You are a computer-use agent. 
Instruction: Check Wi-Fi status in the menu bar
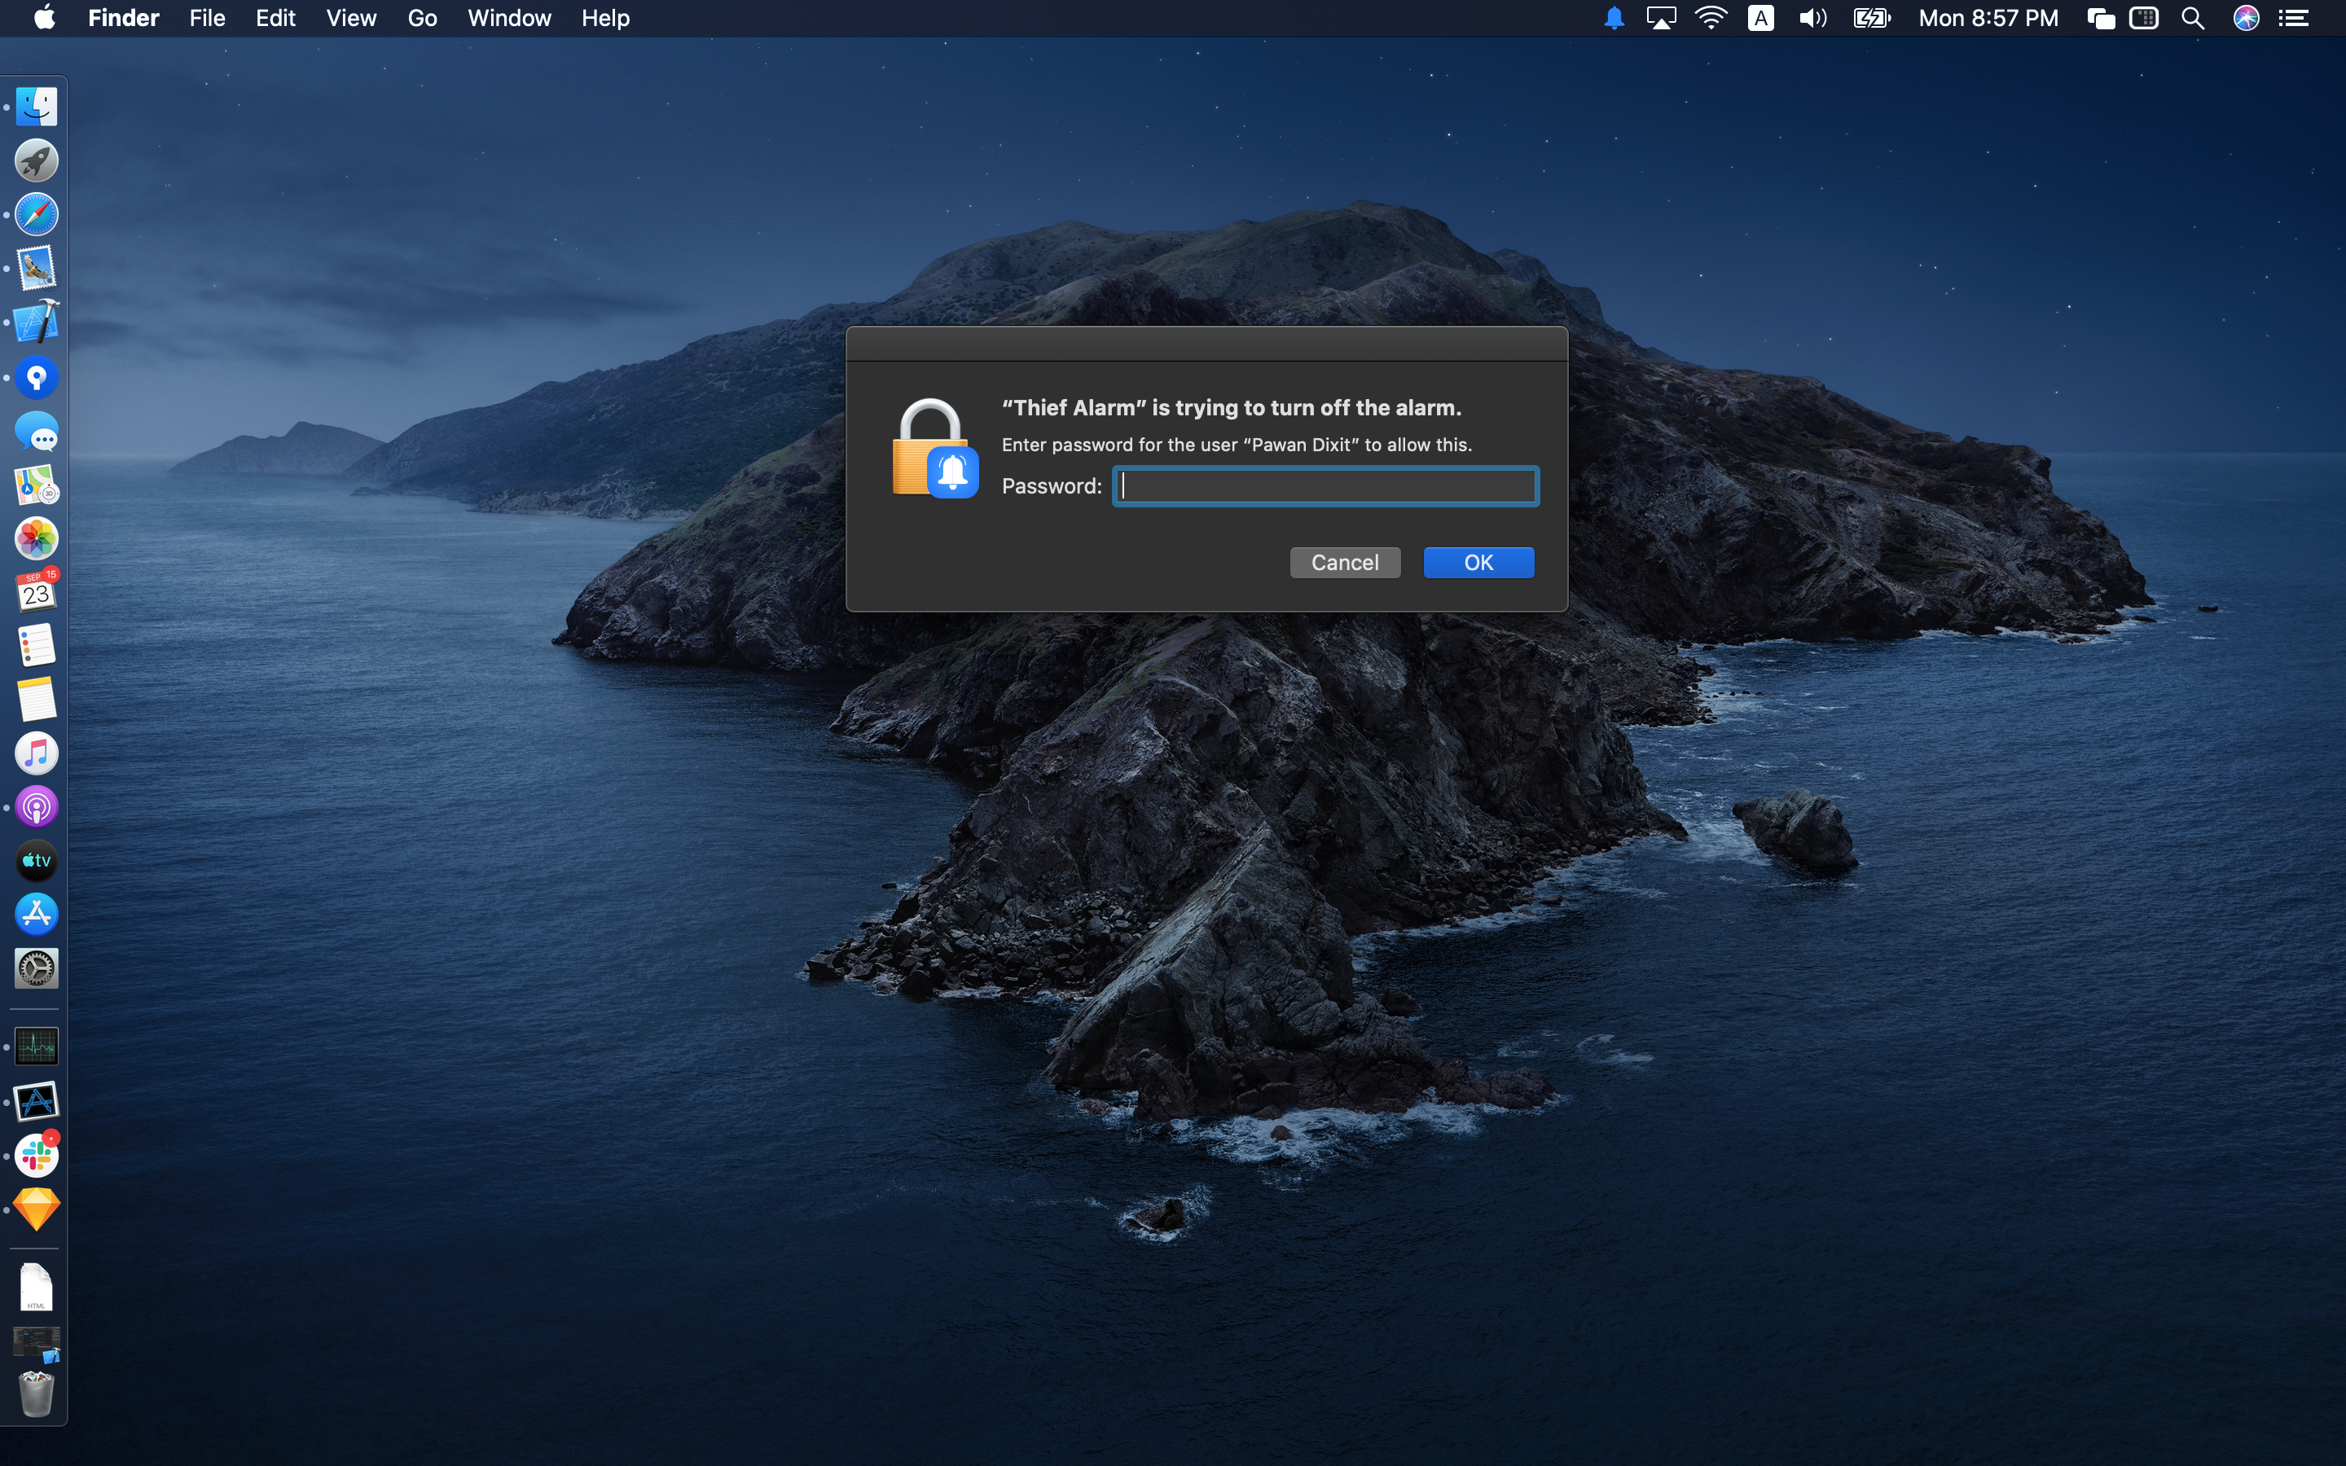(1712, 17)
